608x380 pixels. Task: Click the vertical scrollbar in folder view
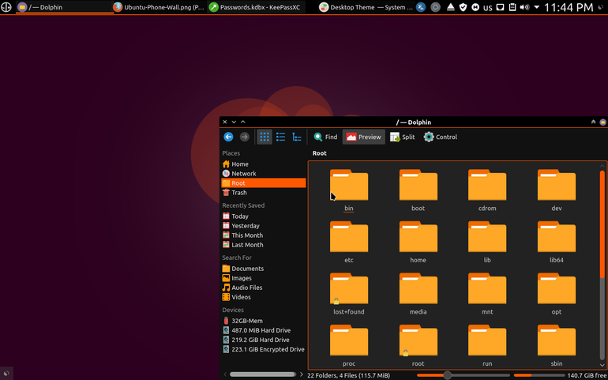click(602, 224)
